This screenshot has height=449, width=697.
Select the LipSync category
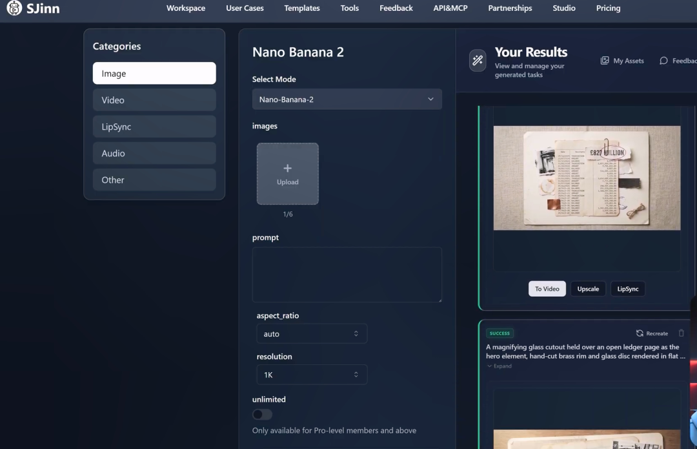[154, 127]
